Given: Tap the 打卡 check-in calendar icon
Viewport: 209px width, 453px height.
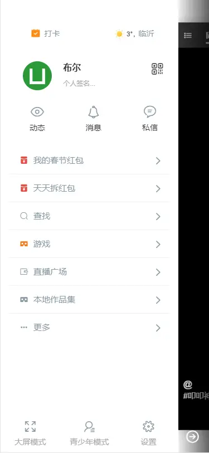Looking at the screenshot, I should [x=35, y=33].
